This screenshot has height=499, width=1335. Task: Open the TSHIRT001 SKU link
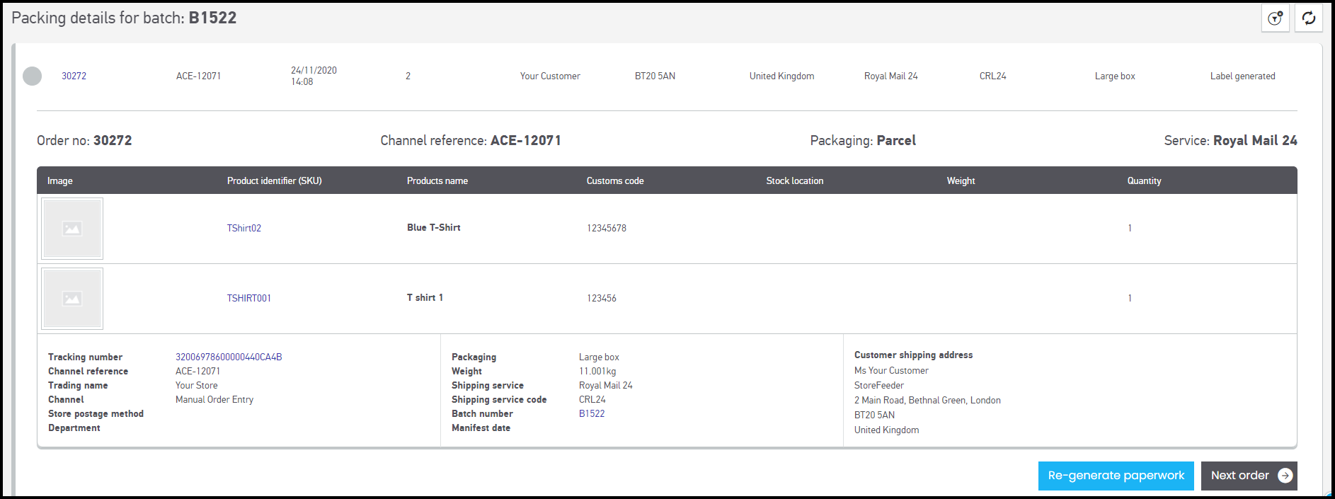point(248,298)
